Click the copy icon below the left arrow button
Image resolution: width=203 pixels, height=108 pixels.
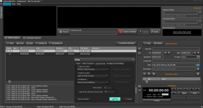(139, 53)
